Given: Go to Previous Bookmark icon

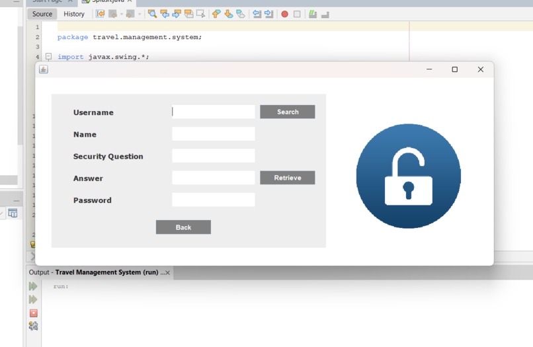Looking at the screenshot, I should (x=216, y=14).
